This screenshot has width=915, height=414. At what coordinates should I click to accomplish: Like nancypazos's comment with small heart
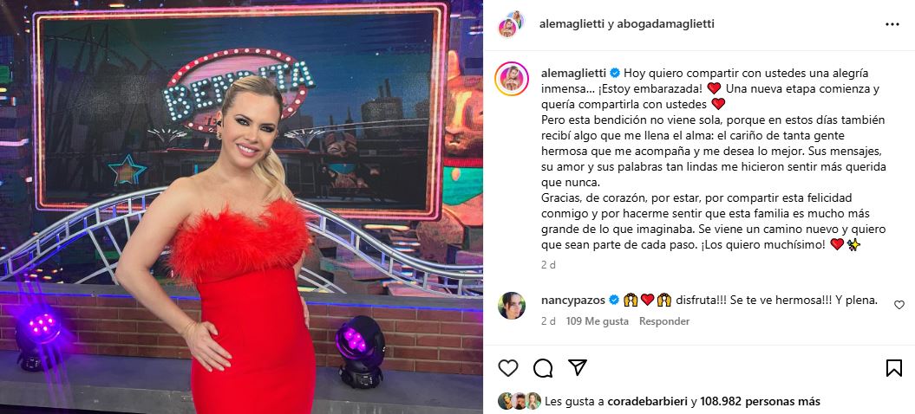coord(899,305)
